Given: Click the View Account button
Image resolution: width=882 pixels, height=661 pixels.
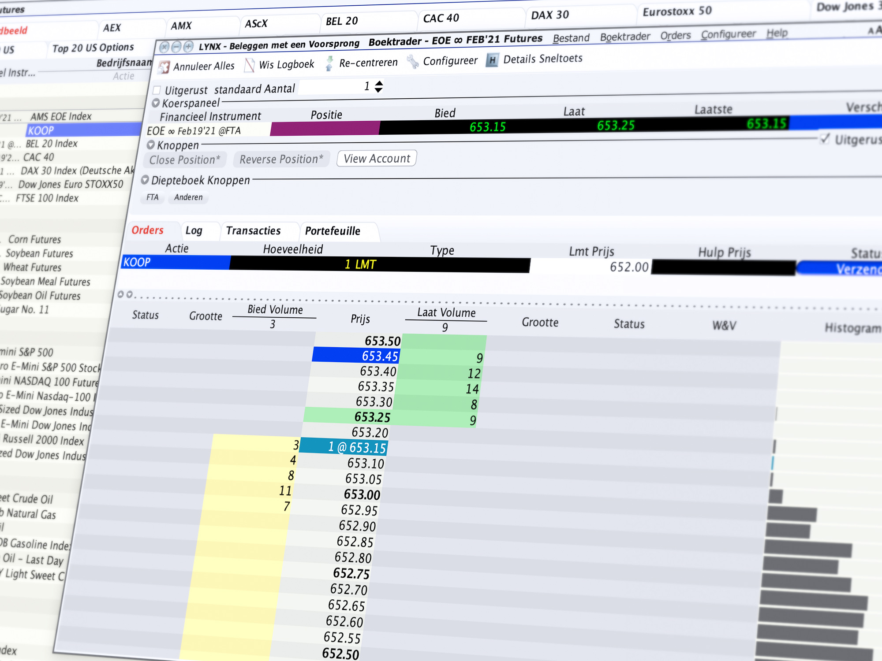Looking at the screenshot, I should [377, 159].
